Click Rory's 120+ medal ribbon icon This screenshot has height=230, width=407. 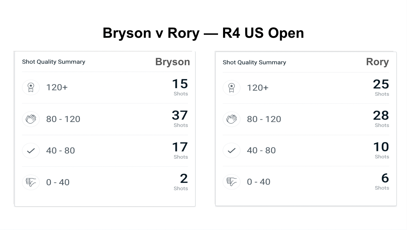point(231,88)
